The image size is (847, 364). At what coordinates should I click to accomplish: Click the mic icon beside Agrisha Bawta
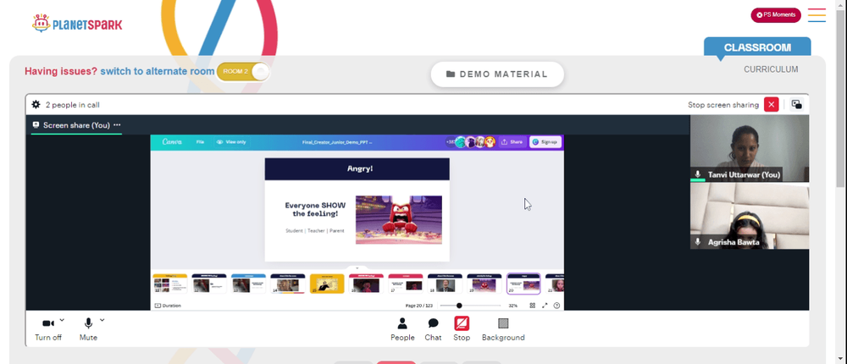coord(698,242)
